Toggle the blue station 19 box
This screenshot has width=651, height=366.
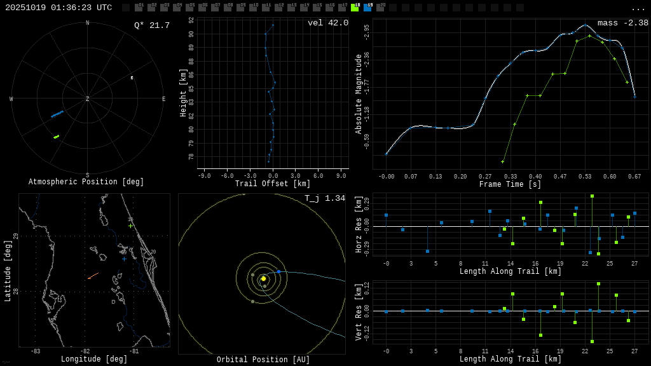point(367,8)
